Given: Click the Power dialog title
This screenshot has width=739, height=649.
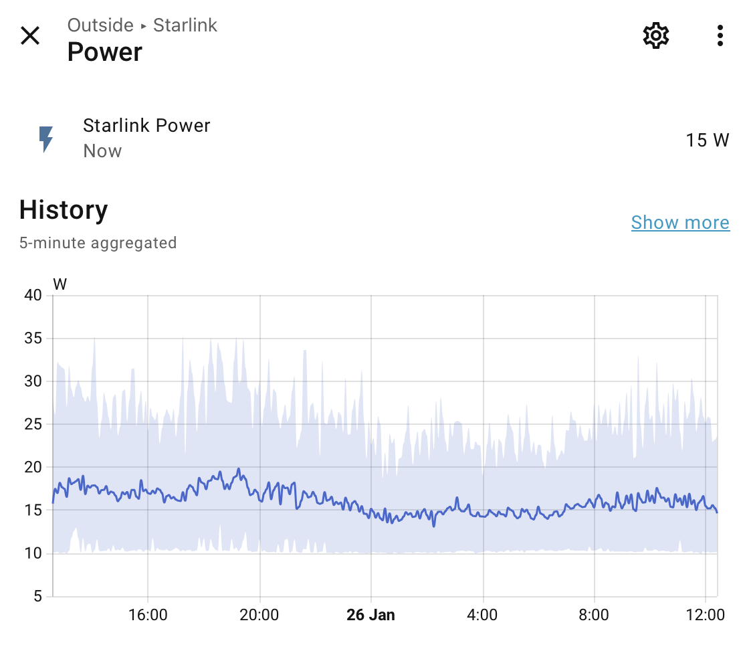Looking at the screenshot, I should click(x=105, y=52).
